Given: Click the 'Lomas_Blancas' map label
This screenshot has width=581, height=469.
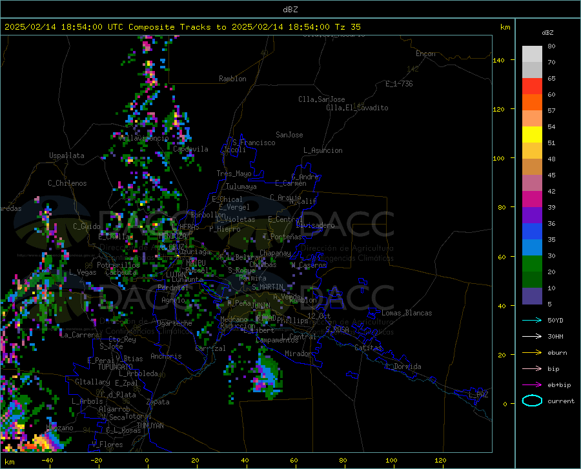Looking at the screenshot, I should click(407, 313).
